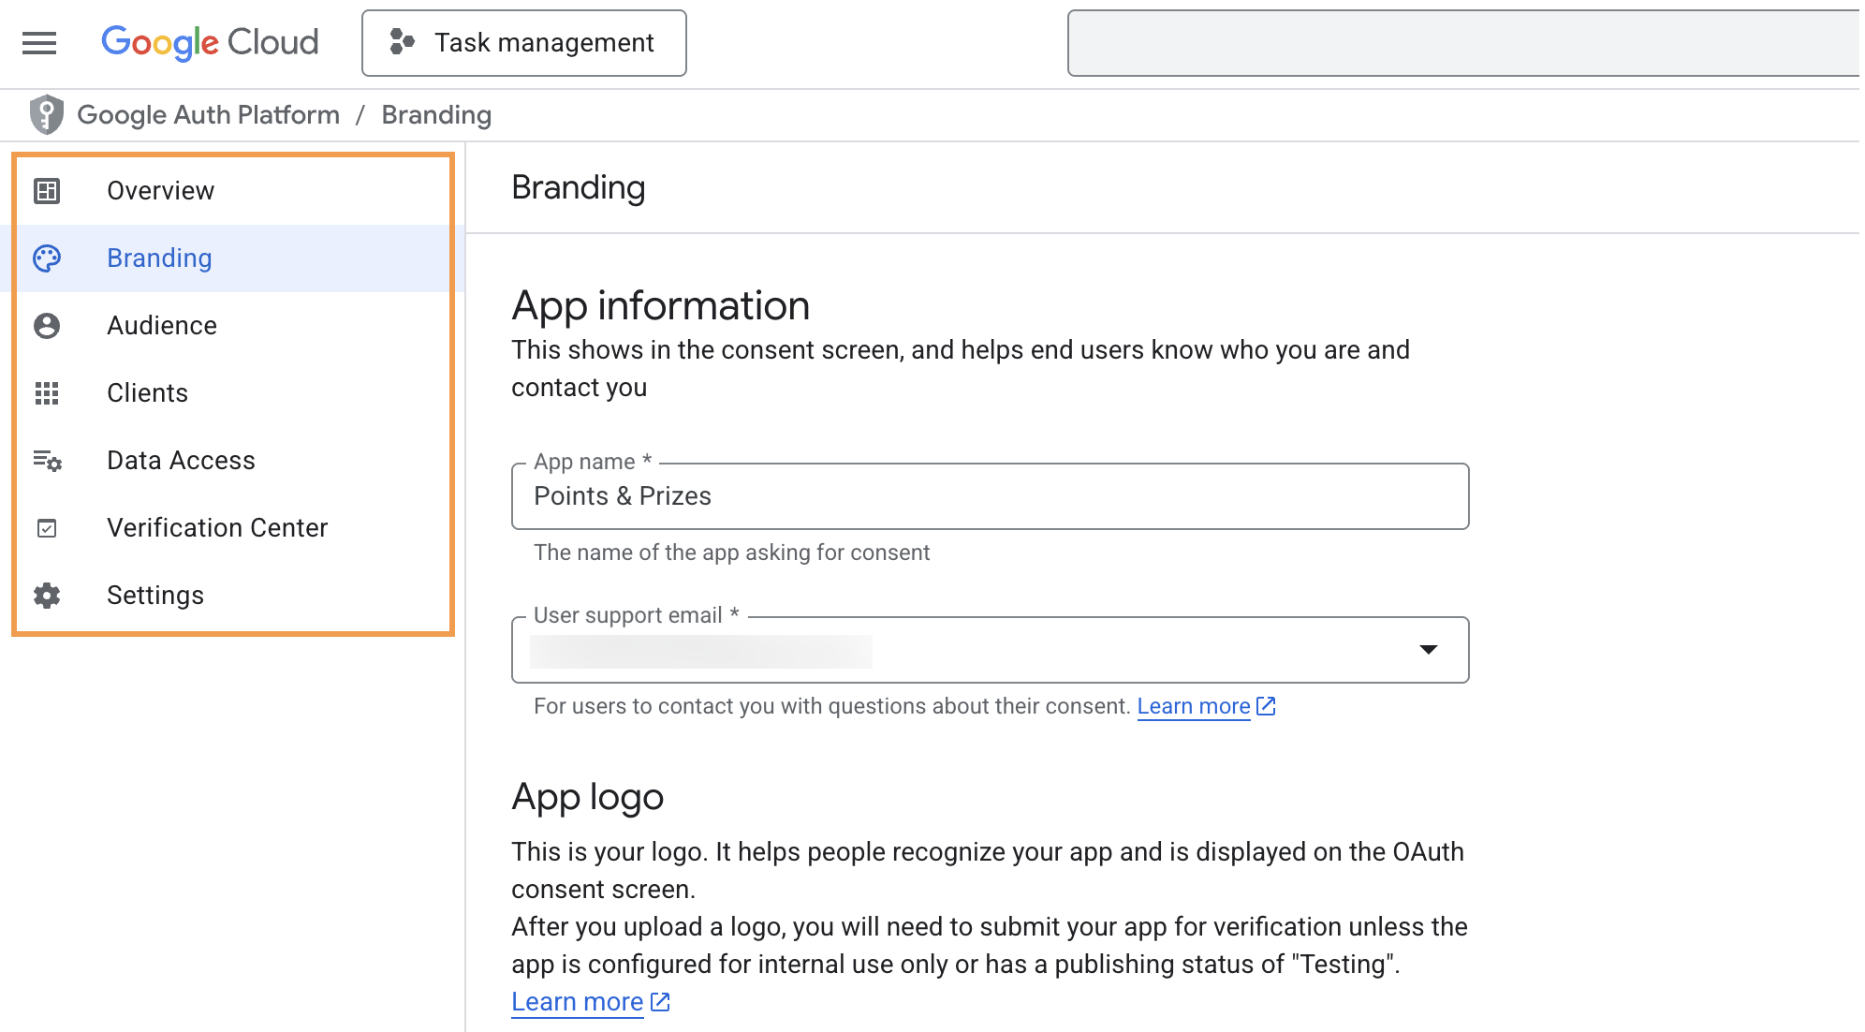The image size is (1865, 1032).
Task: Click the Google Auth Platform shield icon
Action: coord(44,114)
